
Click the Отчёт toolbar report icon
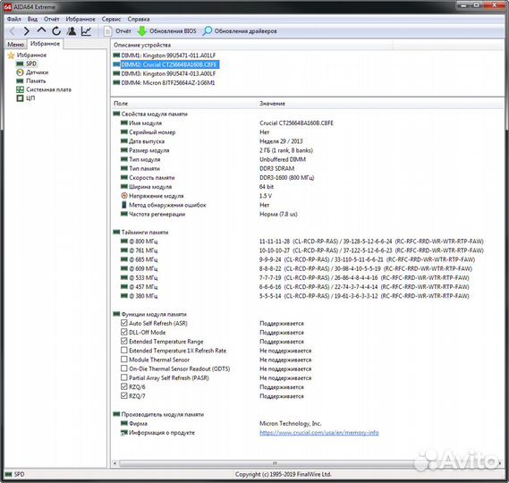coord(107,31)
